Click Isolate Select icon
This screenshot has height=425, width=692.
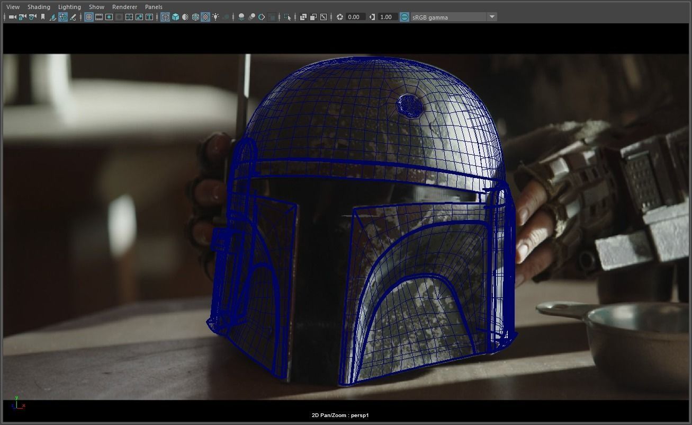(x=287, y=17)
